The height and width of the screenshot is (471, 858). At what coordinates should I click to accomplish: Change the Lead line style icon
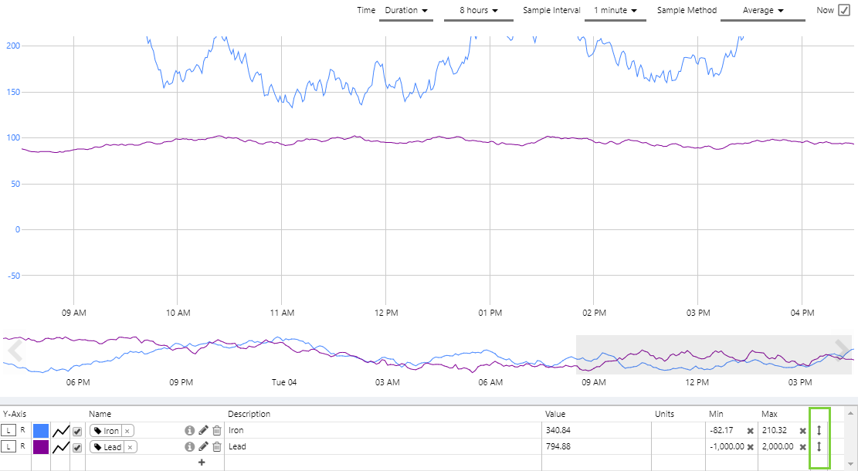point(61,447)
